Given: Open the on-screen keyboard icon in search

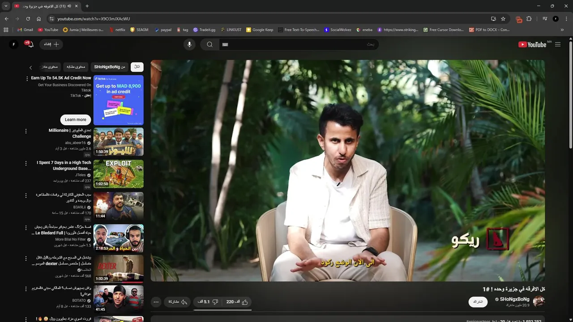Looking at the screenshot, I should (x=225, y=44).
